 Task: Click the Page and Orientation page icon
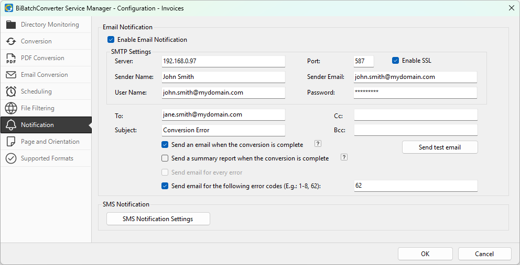[11, 142]
